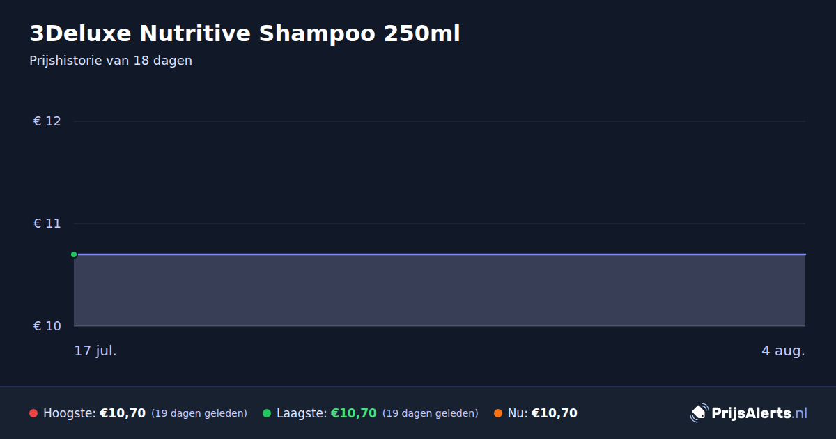Select the € 11 y-axis label
Screen dimensions: 836x439
(47, 224)
